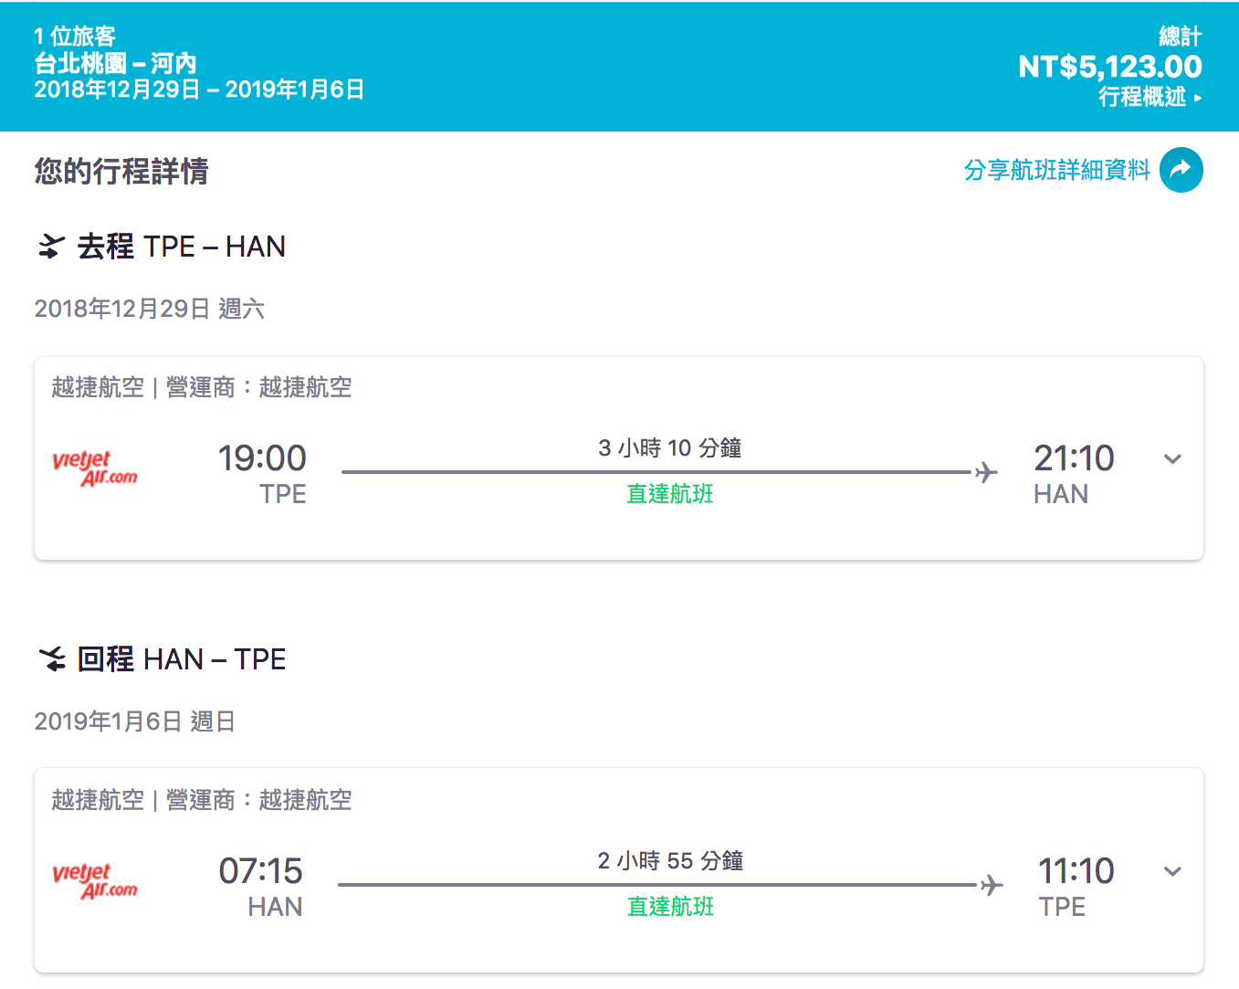This screenshot has height=989, width=1239.
Task: Click the plane icon ending the return flight line
Action: tap(991, 885)
